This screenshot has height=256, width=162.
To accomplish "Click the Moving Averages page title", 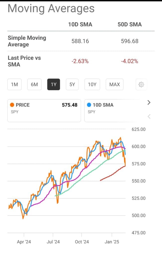I will (x=51, y=8).
